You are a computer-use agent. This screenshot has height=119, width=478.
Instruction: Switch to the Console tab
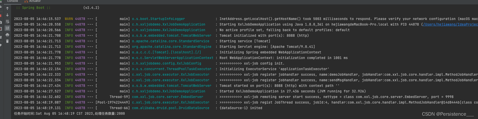pos(12,1)
